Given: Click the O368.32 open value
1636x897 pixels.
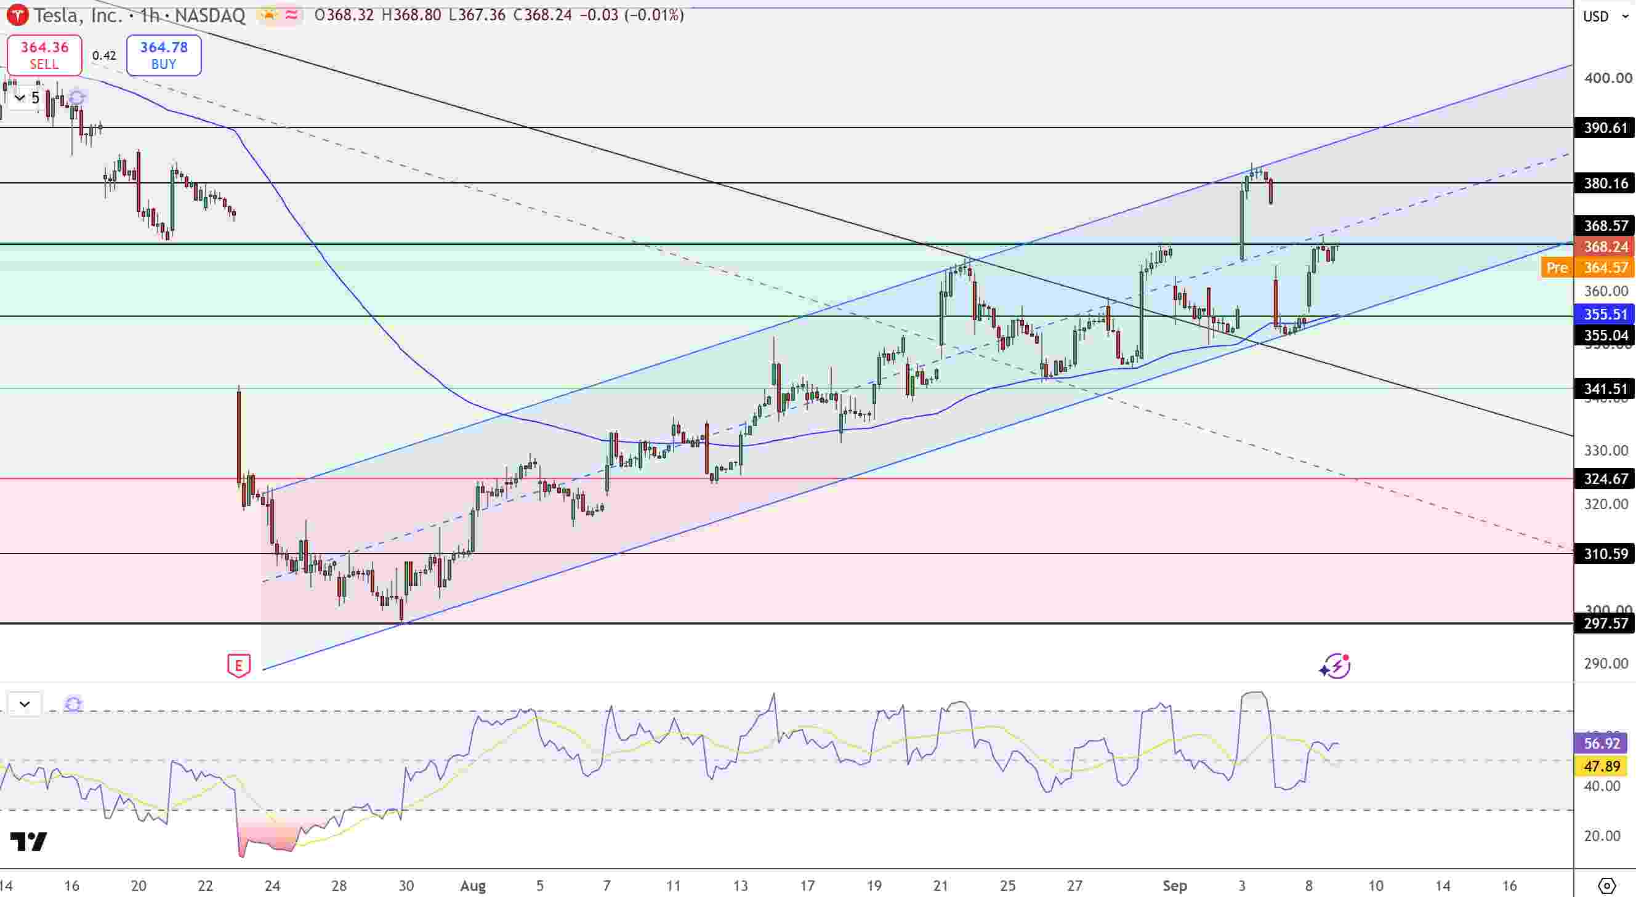Looking at the screenshot, I should coord(344,15).
